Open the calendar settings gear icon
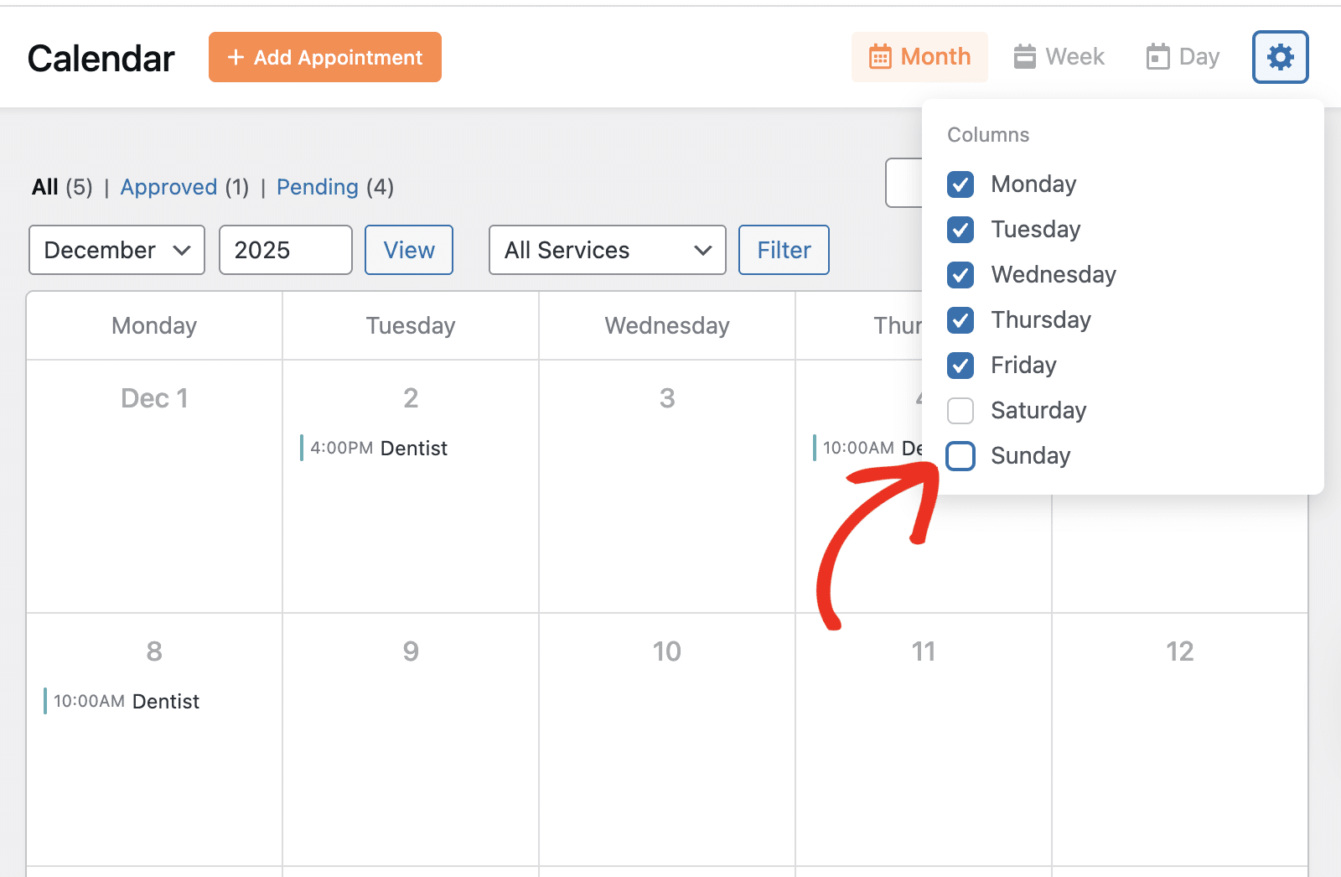The image size is (1341, 877). coord(1280,57)
